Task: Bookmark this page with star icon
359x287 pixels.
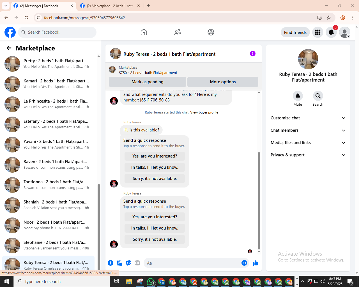Action: coord(329,18)
